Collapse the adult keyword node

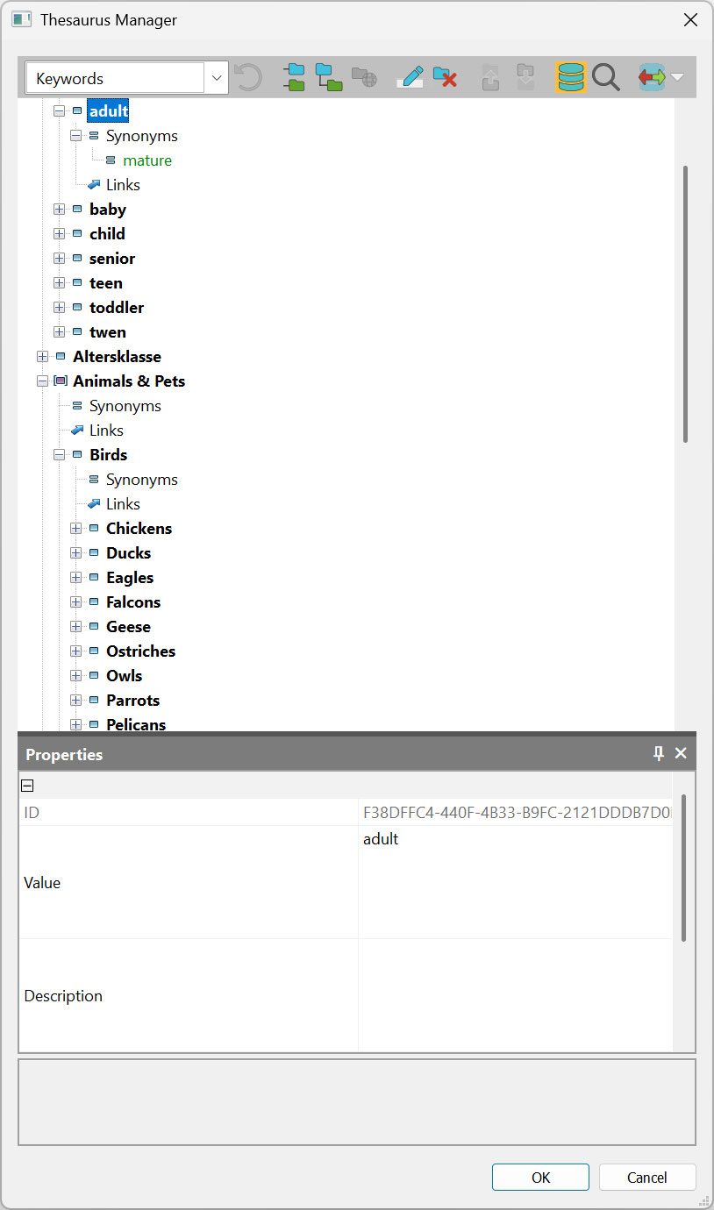click(60, 111)
